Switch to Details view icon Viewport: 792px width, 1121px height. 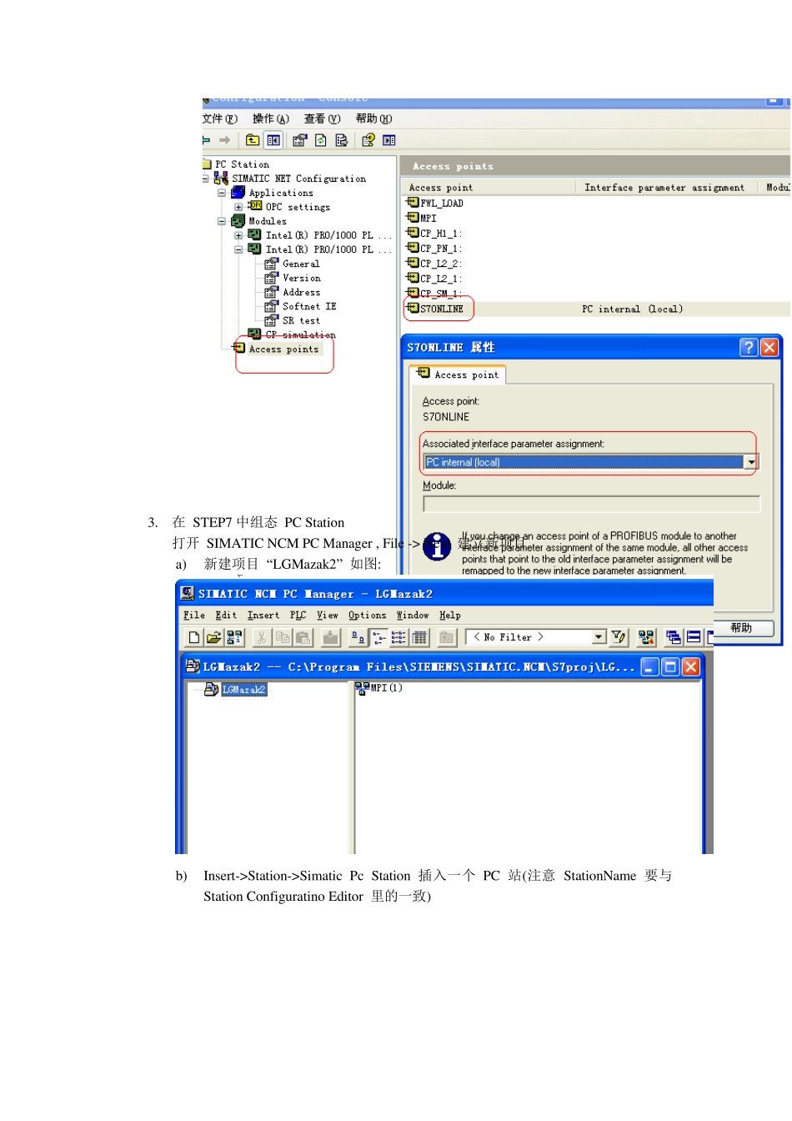pos(419,637)
